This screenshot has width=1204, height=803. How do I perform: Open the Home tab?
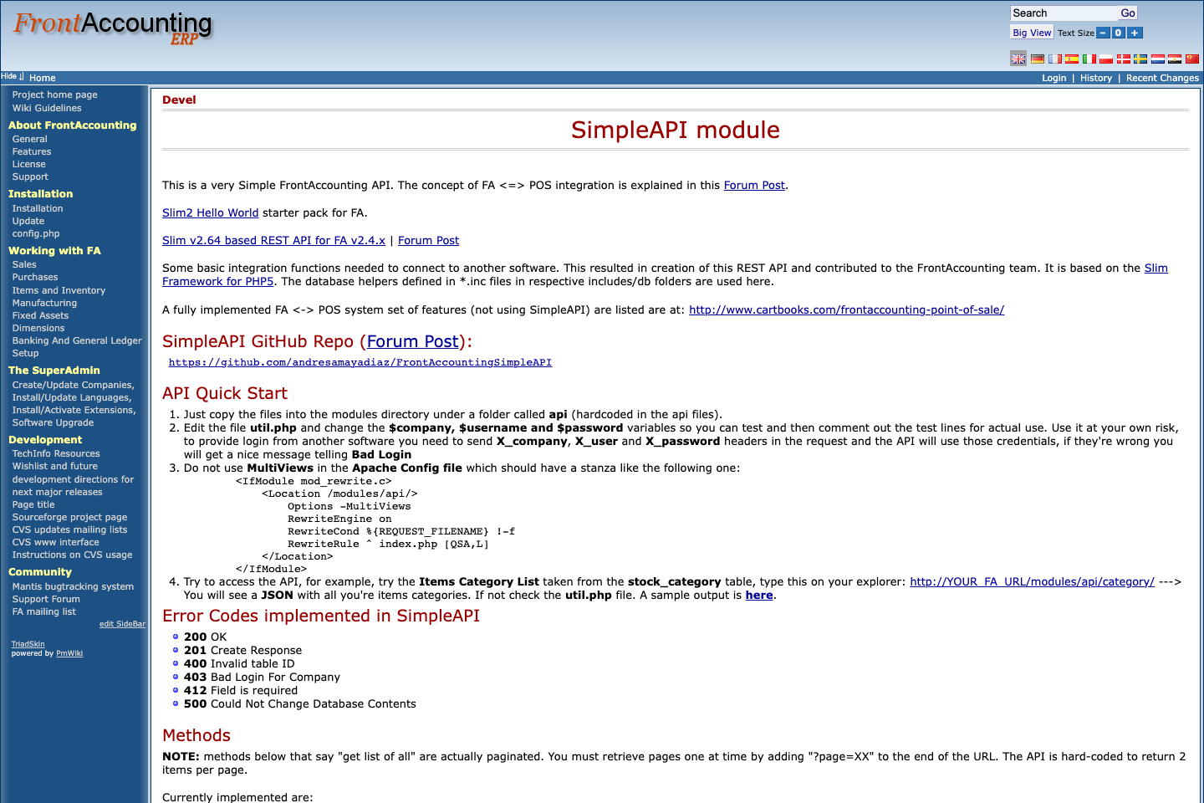[42, 77]
